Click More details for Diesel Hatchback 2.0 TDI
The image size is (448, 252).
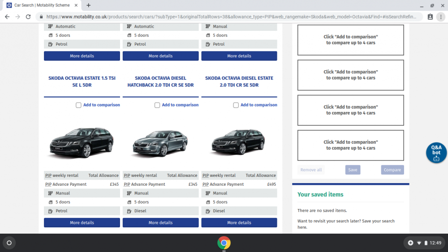(160, 222)
